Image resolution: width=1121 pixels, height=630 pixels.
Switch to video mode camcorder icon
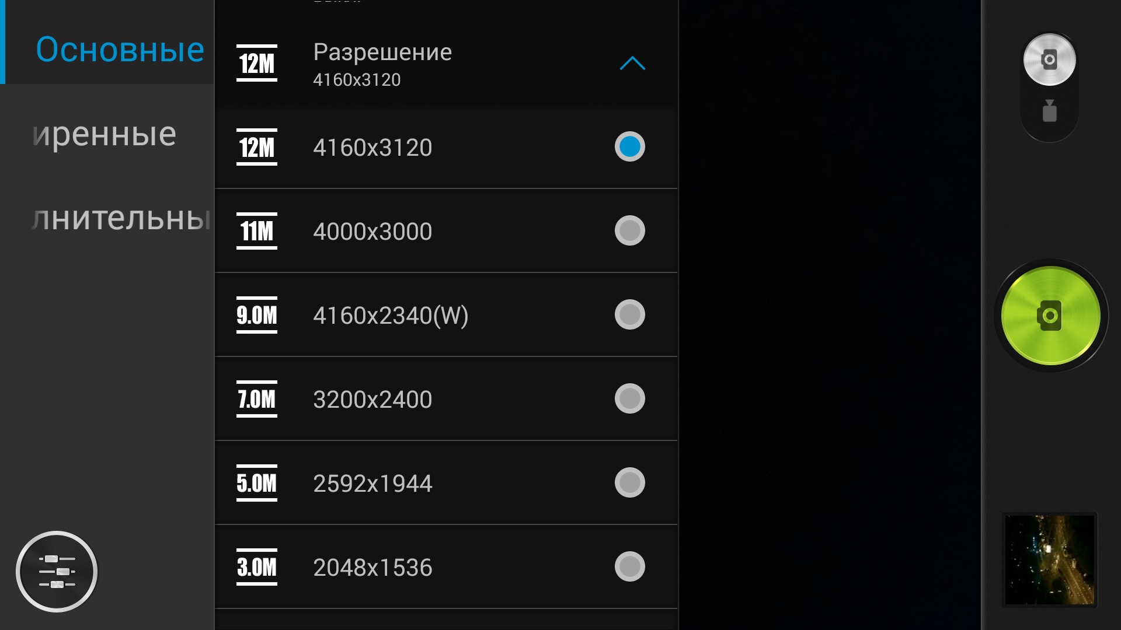click(x=1049, y=111)
